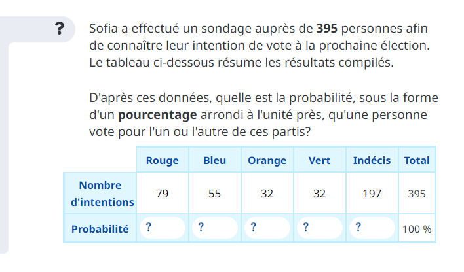Image resolution: width=464 pixels, height=272 pixels.
Task: Select the Indécis probability input box
Action: click(372, 228)
